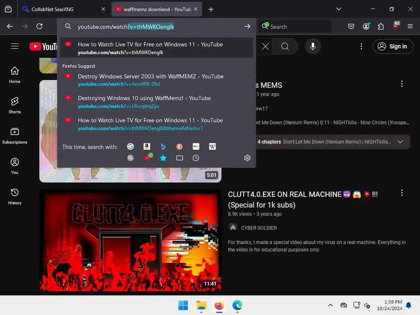This screenshot has height=315, width=420.
Task: Show hidden system tray icons
Action: 331,305
